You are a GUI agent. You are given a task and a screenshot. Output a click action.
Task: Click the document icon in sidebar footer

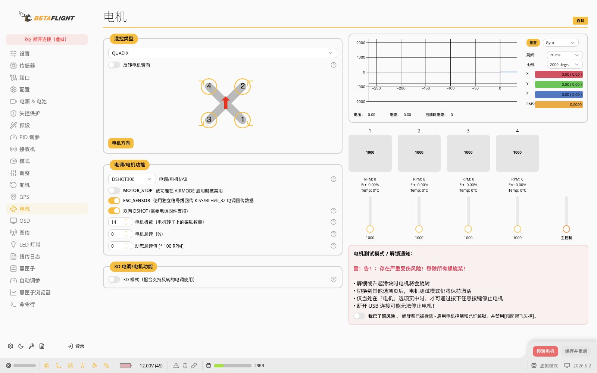click(x=42, y=346)
